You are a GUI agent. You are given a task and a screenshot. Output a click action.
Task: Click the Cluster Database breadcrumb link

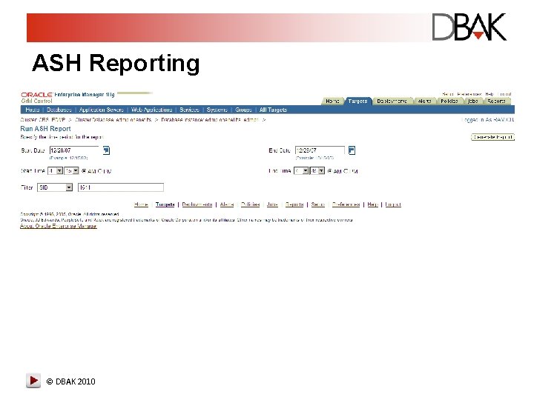[113, 120]
